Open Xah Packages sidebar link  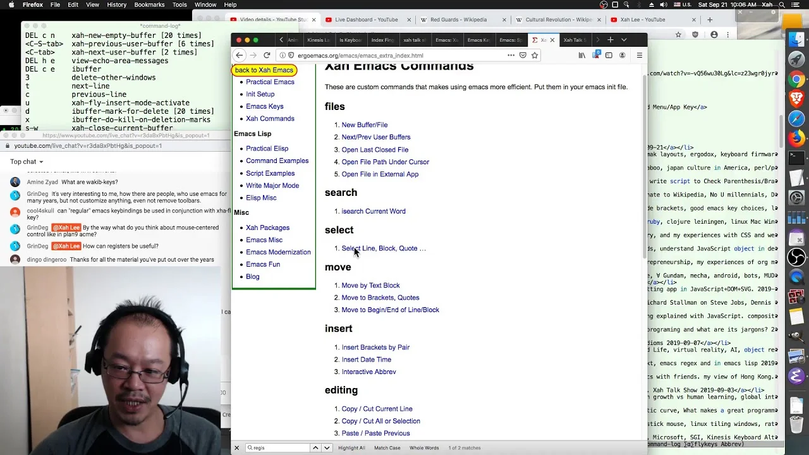point(267,227)
